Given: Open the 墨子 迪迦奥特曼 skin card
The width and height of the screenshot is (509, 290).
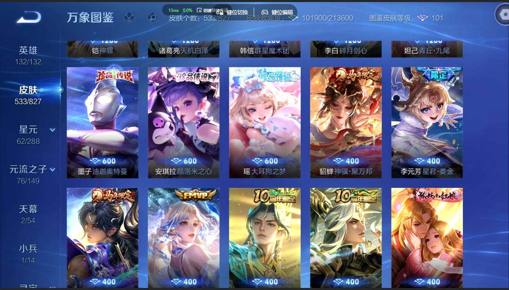Looking at the screenshot, I should tap(103, 123).
